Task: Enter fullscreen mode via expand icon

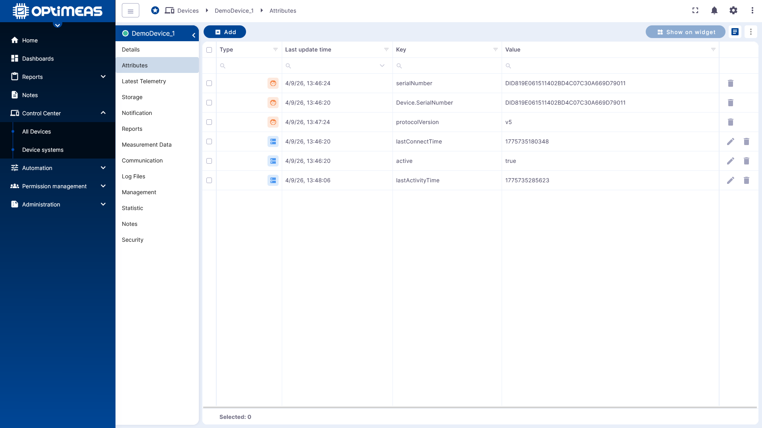Action: (x=695, y=11)
